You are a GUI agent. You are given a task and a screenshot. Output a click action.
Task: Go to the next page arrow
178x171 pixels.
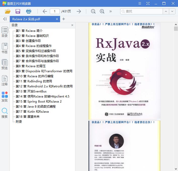pos(79,11)
